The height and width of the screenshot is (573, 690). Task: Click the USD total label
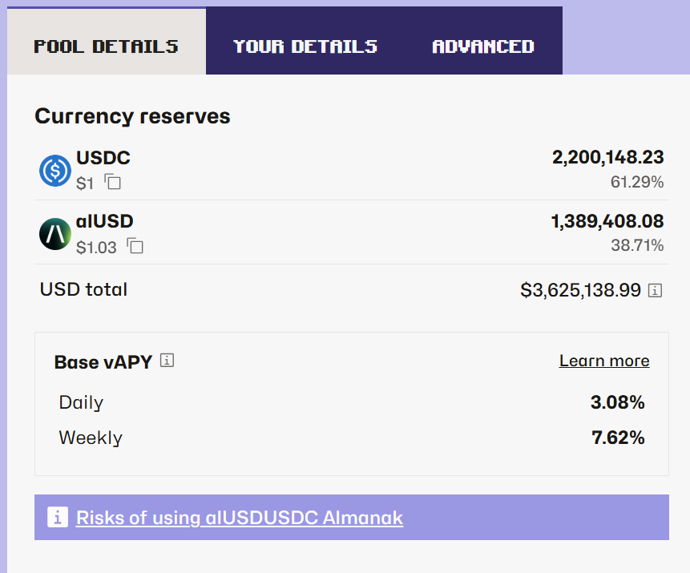click(x=83, y=289)
